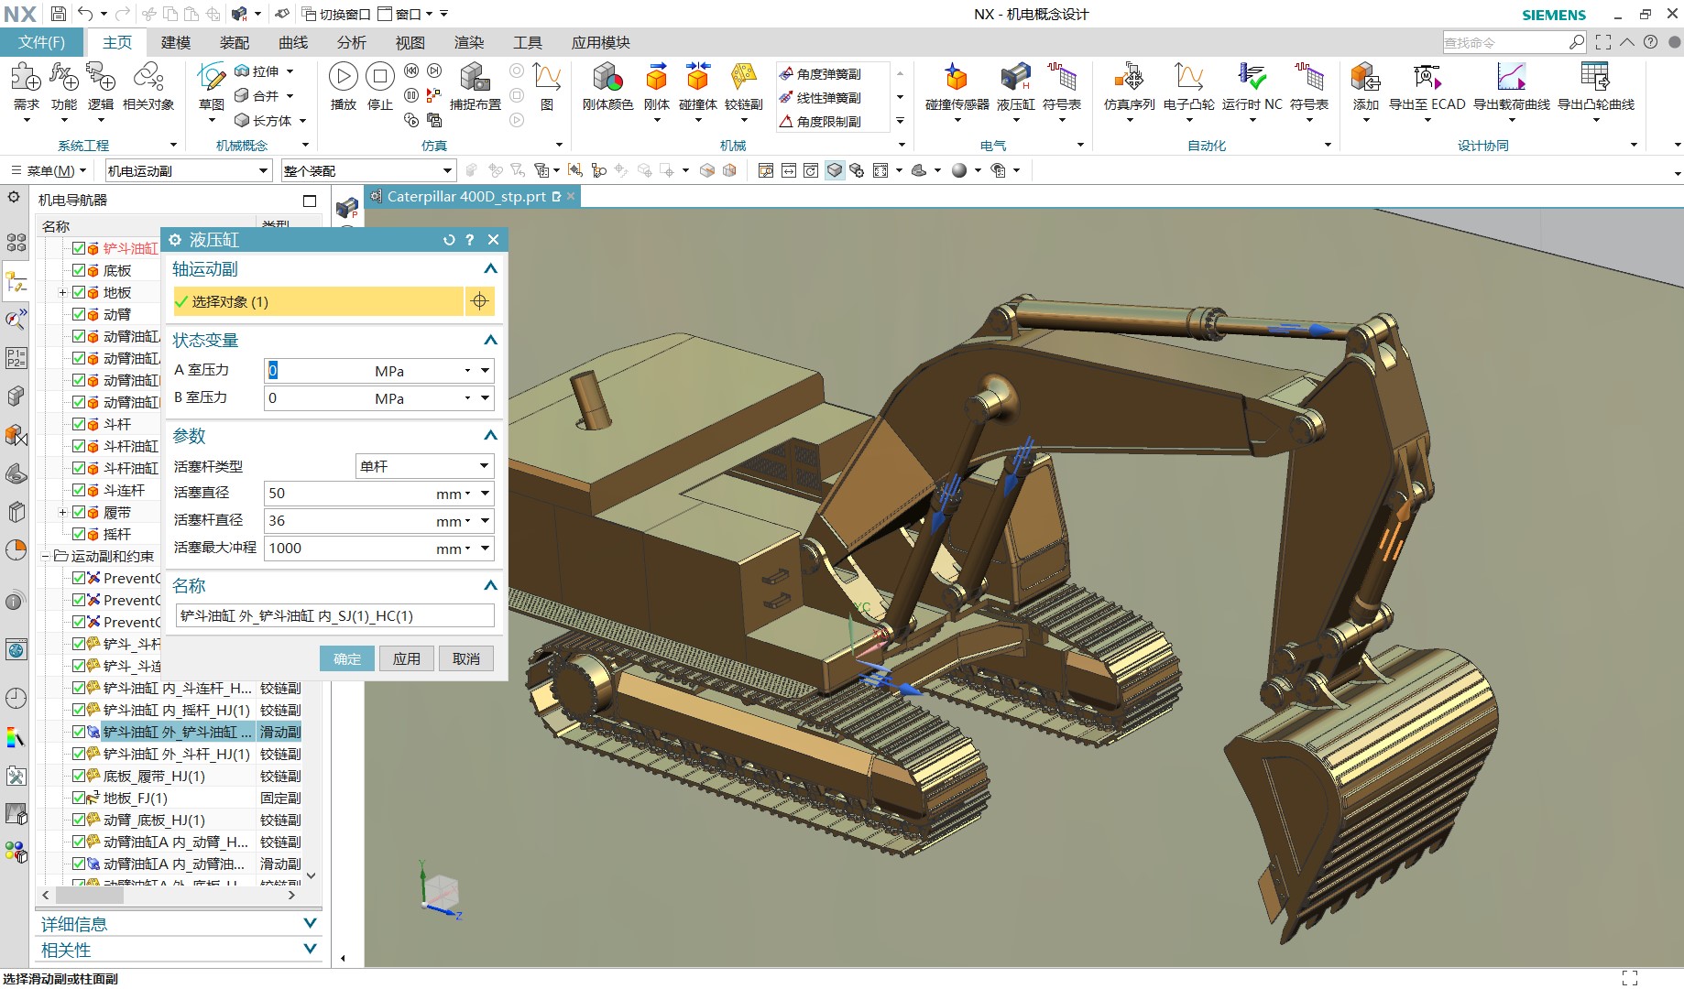
Task: Open the A 室压力 value dropdown arrow
Action: pyautogui.click(x=485, y=371)
